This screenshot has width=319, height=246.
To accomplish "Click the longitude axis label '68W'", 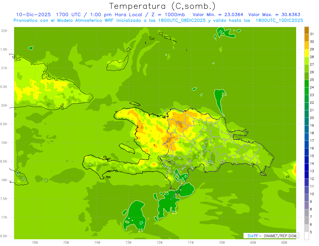I will tap(284, 243).
